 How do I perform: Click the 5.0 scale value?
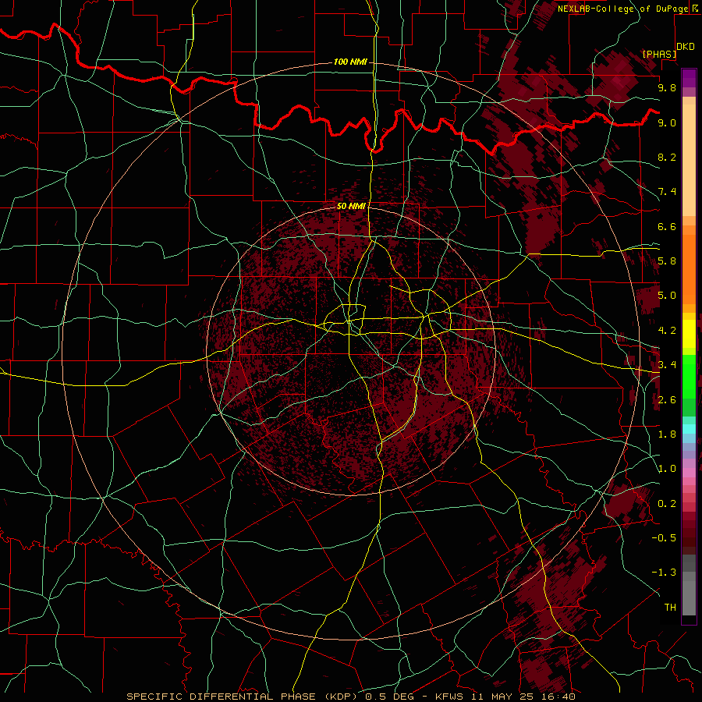point(667,296)
